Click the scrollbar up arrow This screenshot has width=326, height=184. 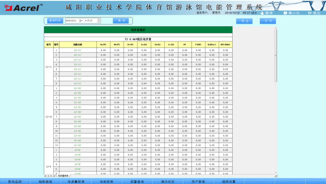(x=276, y=28)
